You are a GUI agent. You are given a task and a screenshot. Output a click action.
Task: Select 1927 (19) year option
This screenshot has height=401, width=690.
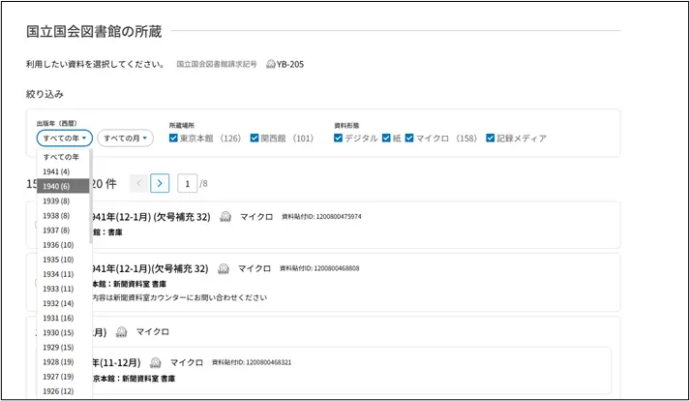point(63,377)
